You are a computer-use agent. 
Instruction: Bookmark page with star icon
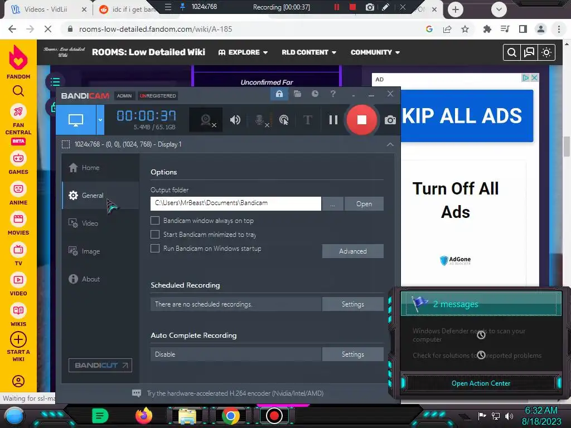465,29
